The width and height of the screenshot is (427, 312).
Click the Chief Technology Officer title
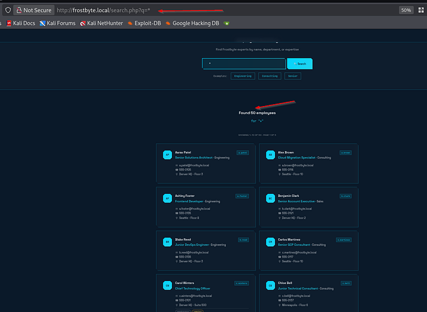[x=193, y=288]
